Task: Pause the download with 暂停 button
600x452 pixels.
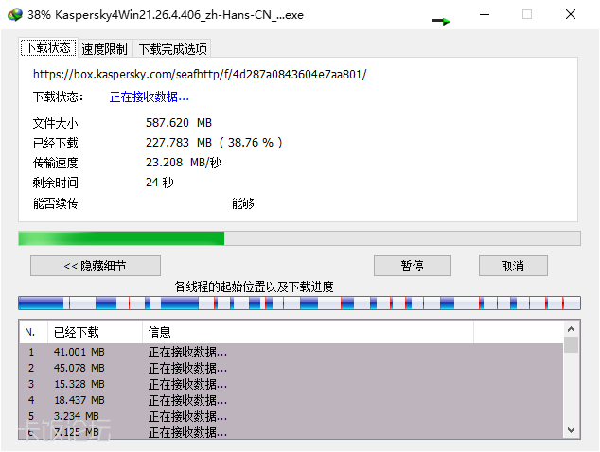Action: click(x=413, y=266)
